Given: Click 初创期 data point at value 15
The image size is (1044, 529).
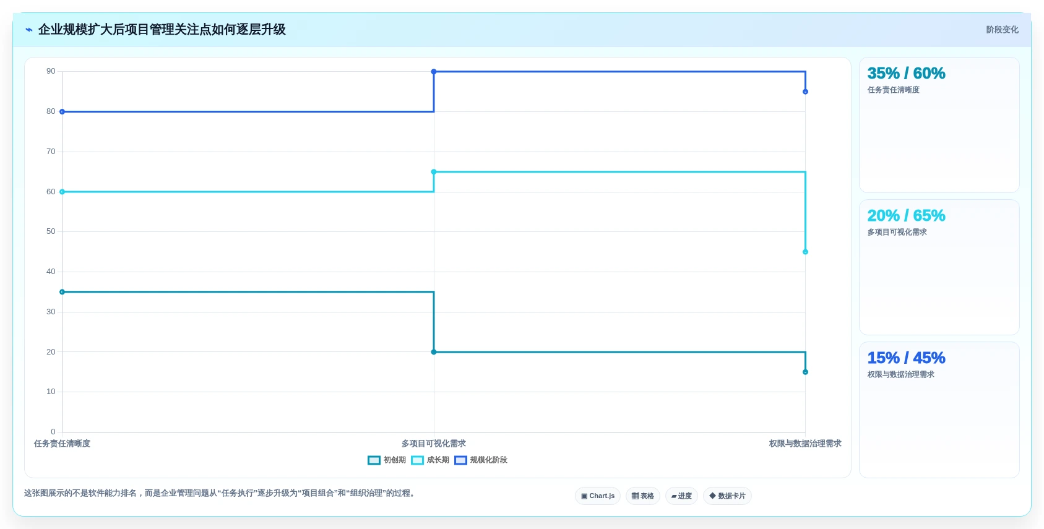Looking at the screenshot, I should [x=805, y=372].
